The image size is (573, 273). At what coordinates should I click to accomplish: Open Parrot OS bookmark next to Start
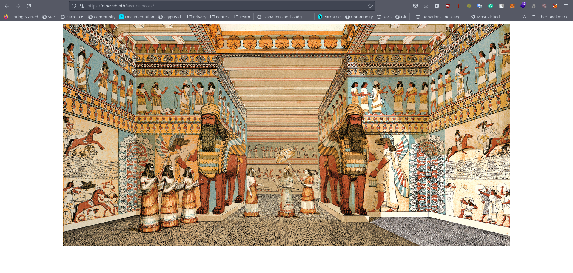(72, 17)
